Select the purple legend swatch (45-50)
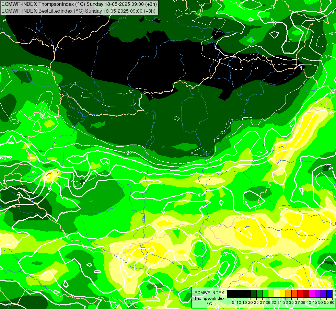The image size is (336, 309). pyautogui.click(x=318, y=294)
